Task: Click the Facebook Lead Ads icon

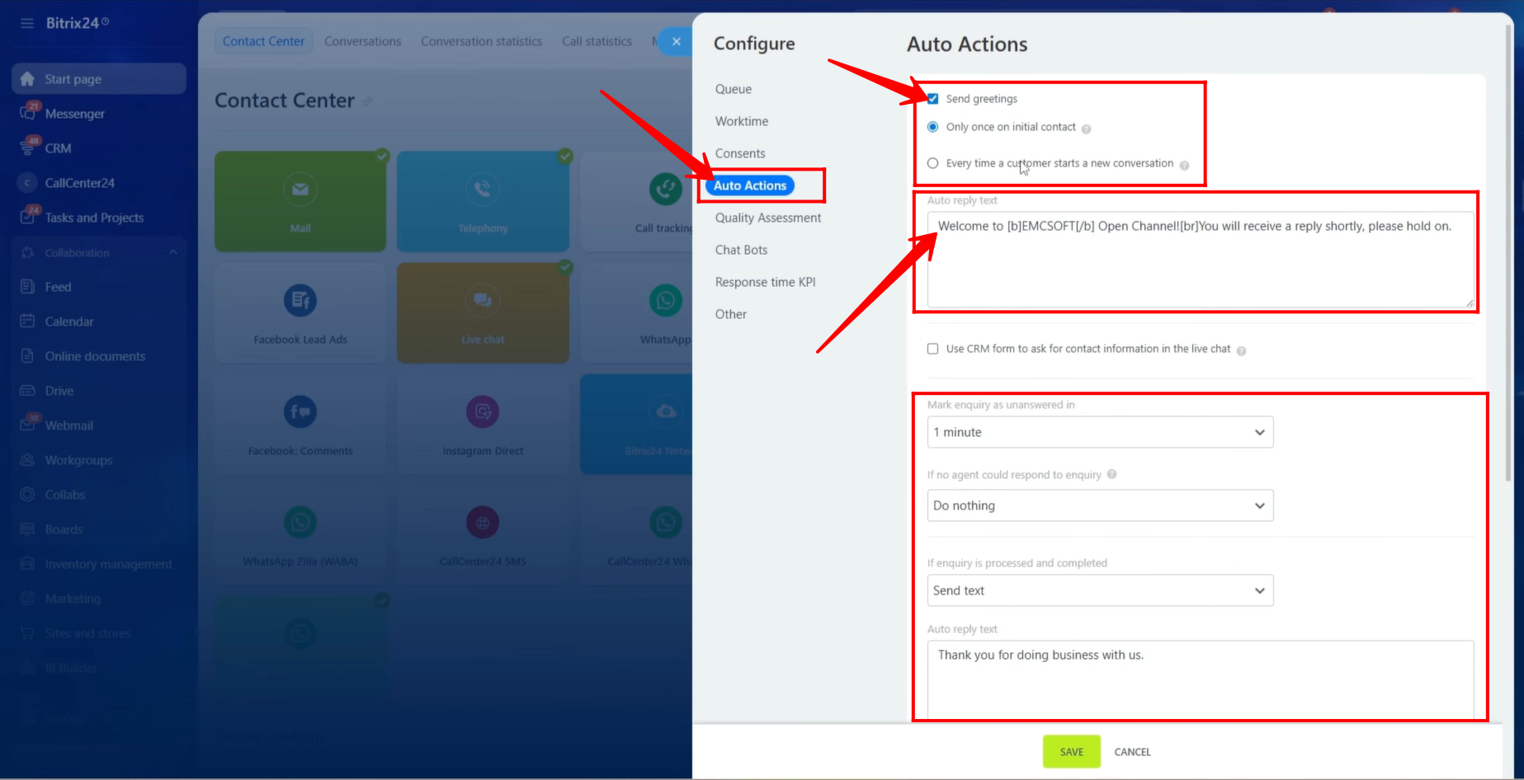Action: pyautogui.click(x=300, y=301)
